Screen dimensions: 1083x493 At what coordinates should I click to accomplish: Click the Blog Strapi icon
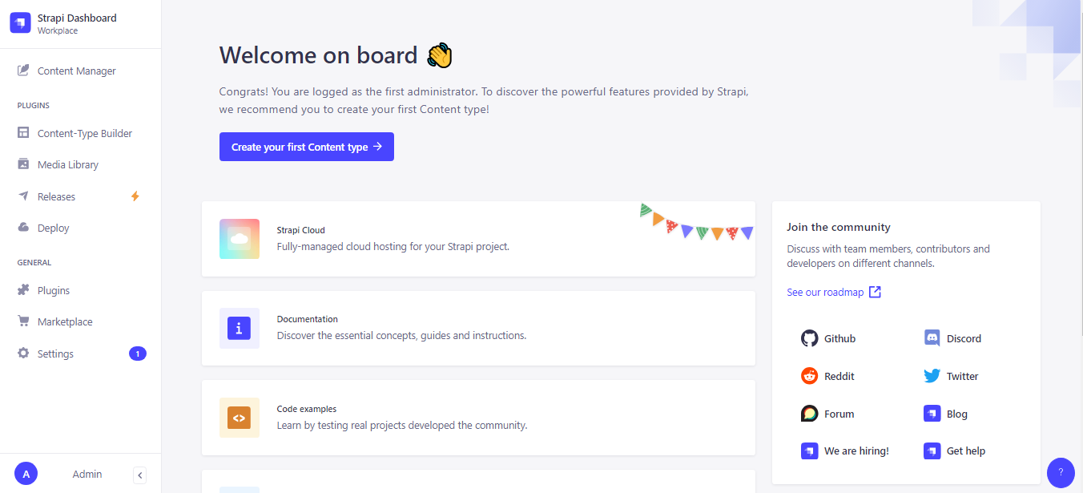932,414
